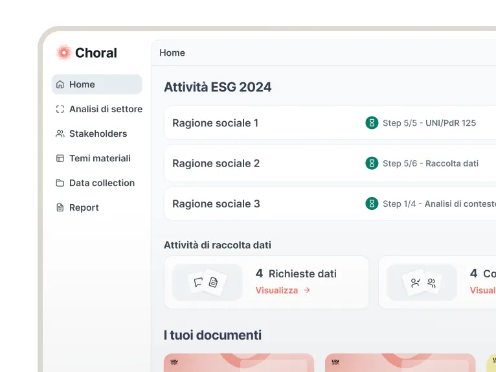Open the first document thumbnail under I tuoi documenti
The height and width of the screenshot is (372, 496).
coord(239,363)
